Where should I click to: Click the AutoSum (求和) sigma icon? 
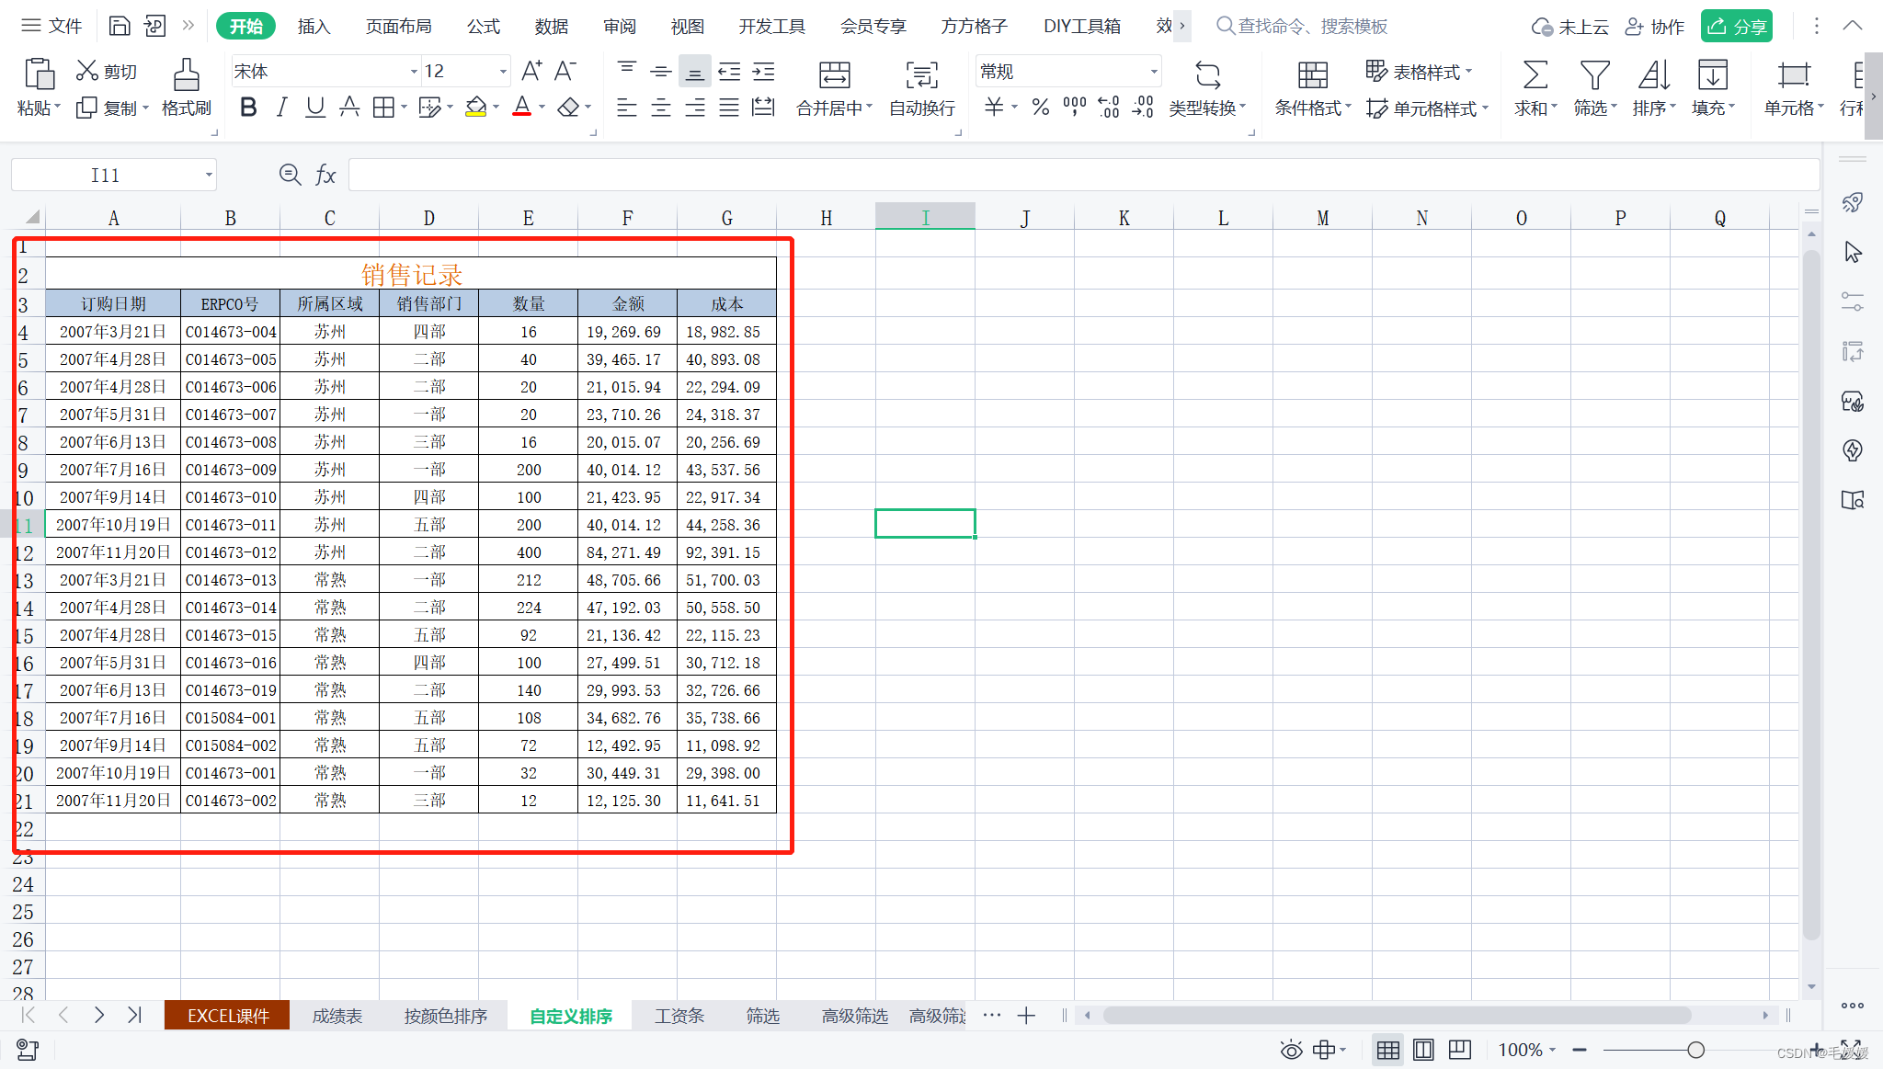point(1535,75)
